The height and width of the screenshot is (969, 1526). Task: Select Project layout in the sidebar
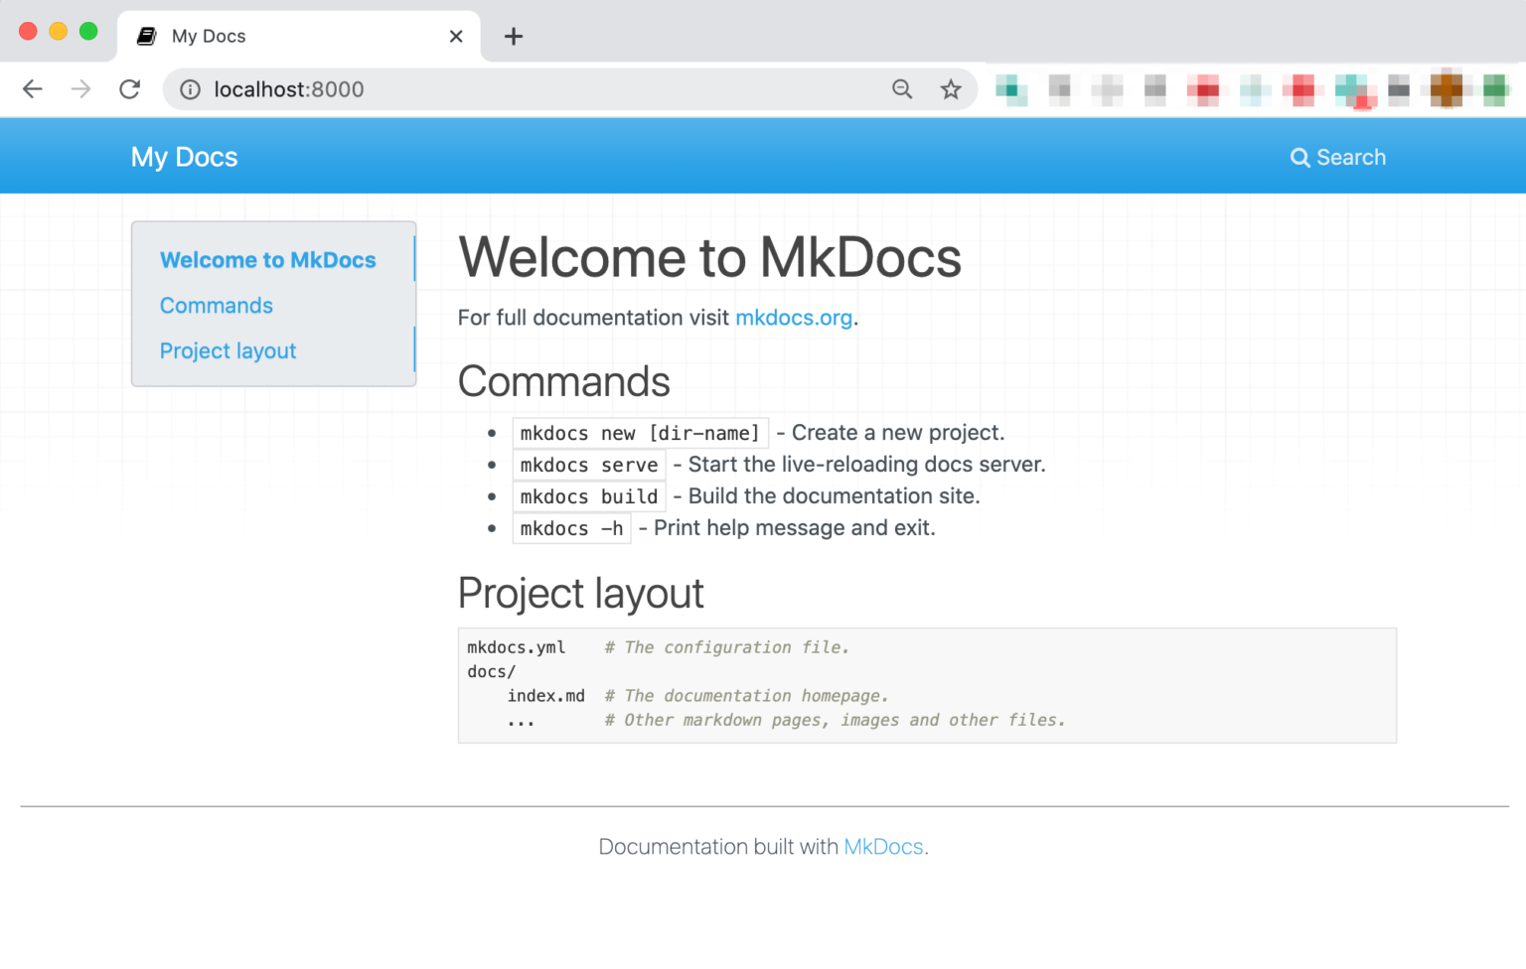tap(228, 350)
